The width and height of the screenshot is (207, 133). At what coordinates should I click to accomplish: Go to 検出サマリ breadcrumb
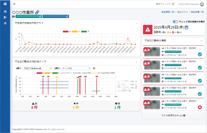coord(182,12)
